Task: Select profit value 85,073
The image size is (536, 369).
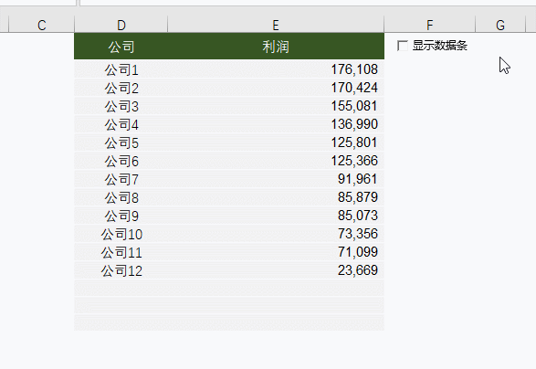Action: pyautogui.click(x=276, y=216)
